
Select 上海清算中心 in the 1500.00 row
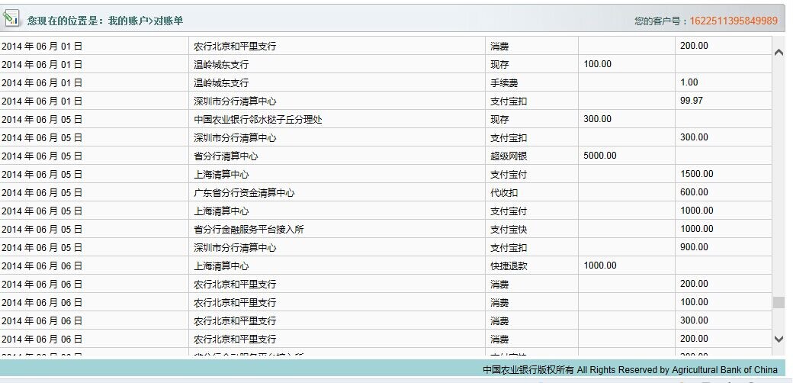(221, 174)
